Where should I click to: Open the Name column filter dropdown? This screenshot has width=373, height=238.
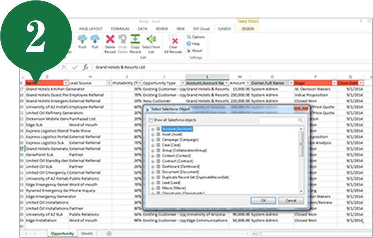point(66,83)
